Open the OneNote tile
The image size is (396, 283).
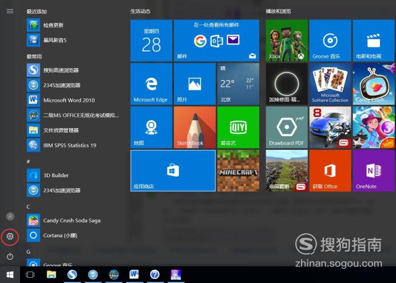374,170
